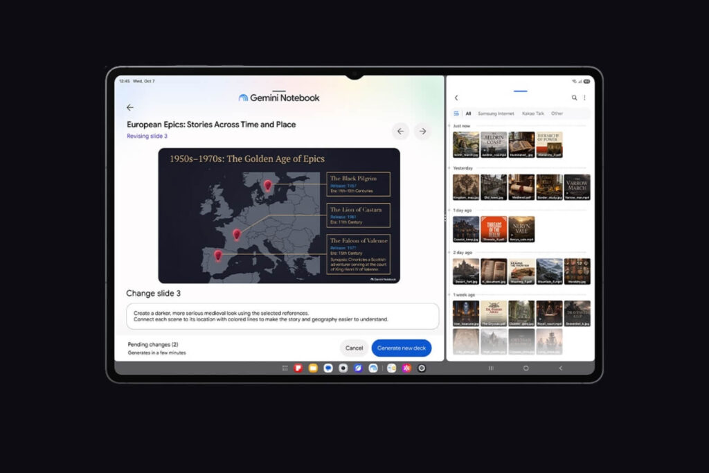
Task: Click the split-screen pull handle above Gemini Notebook
Action: pos(279,91)
